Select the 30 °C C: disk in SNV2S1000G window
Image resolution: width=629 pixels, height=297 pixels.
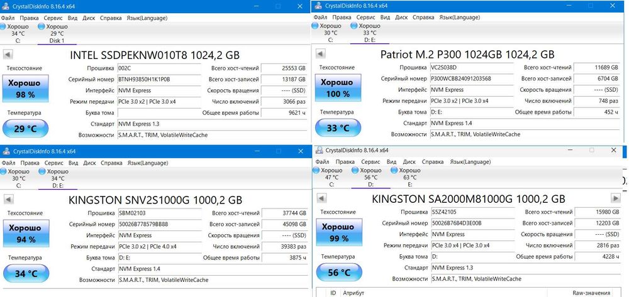16,178
